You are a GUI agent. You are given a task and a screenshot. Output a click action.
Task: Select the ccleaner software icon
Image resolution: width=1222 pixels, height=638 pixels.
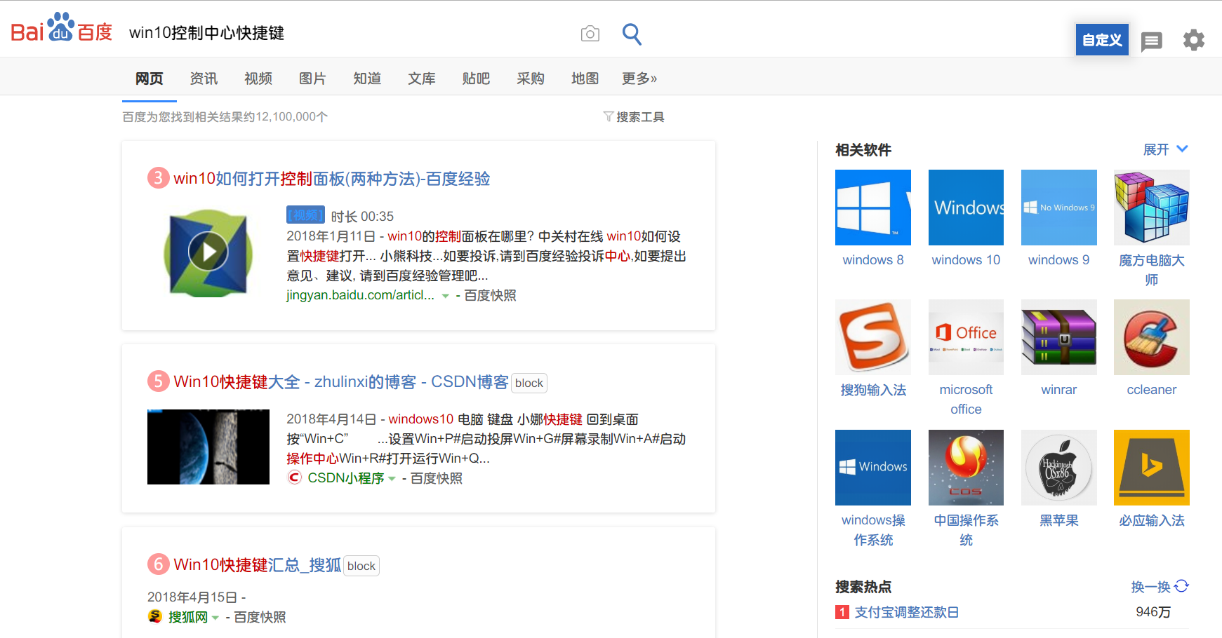pos(1151,337)
